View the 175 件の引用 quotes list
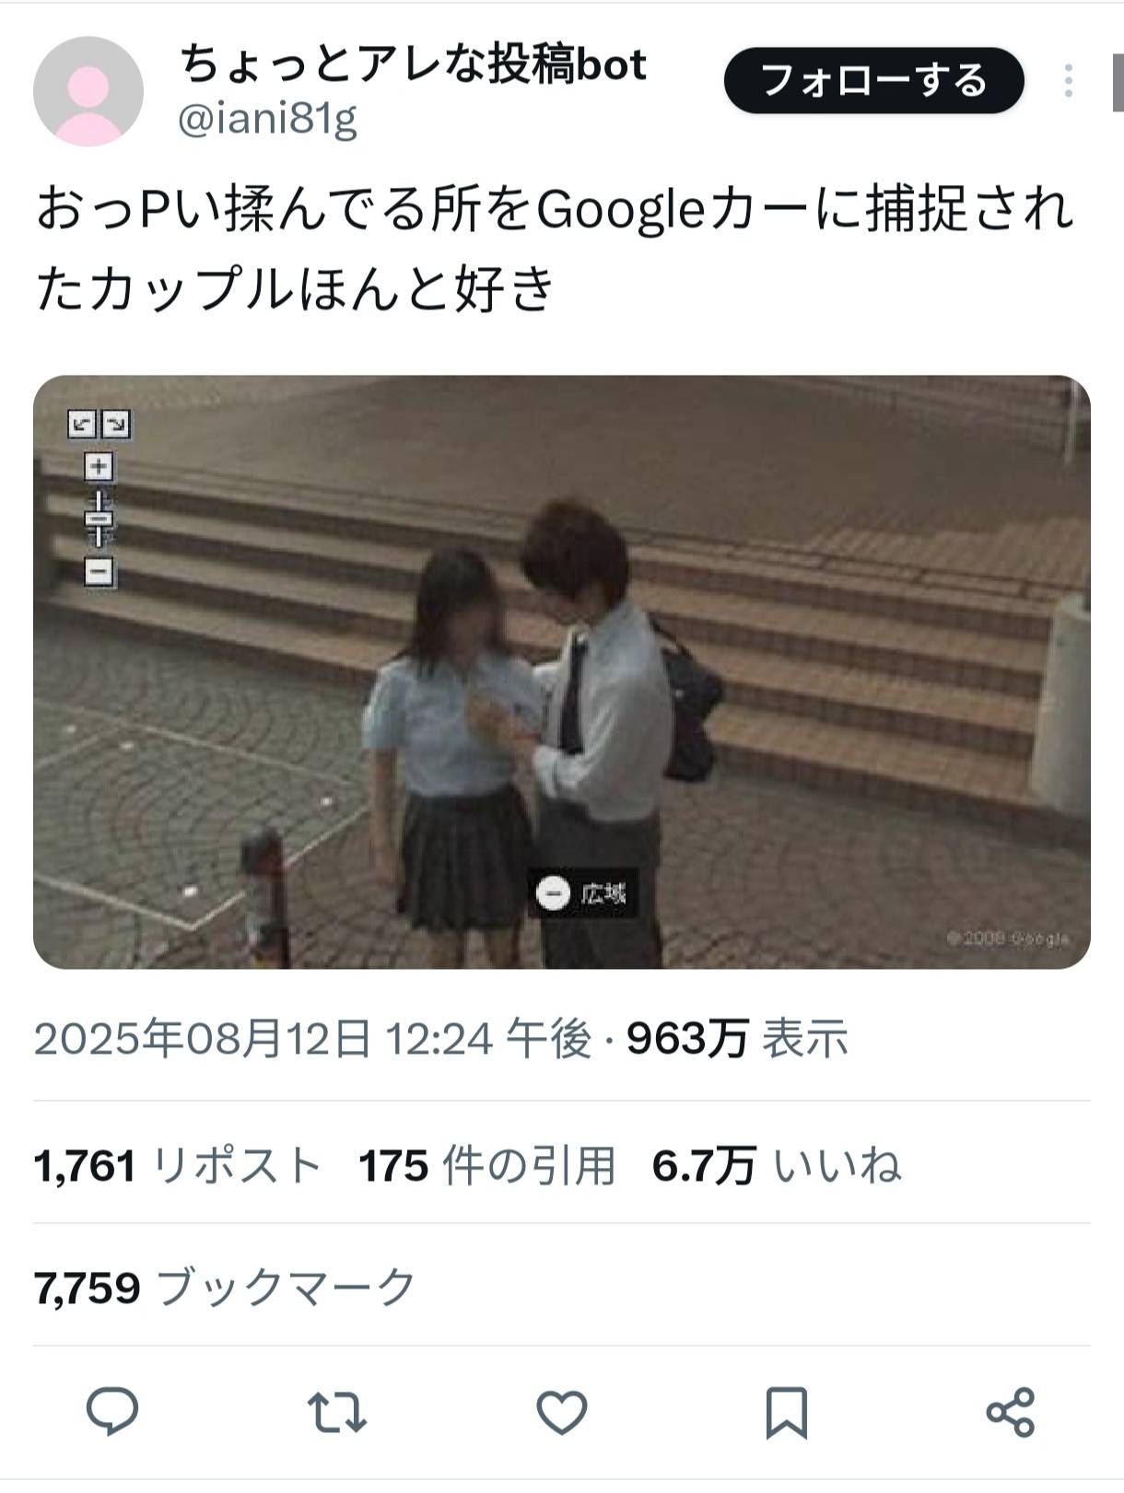The height and width of the screenshot is (1493, 1124). click(487, 1166)
